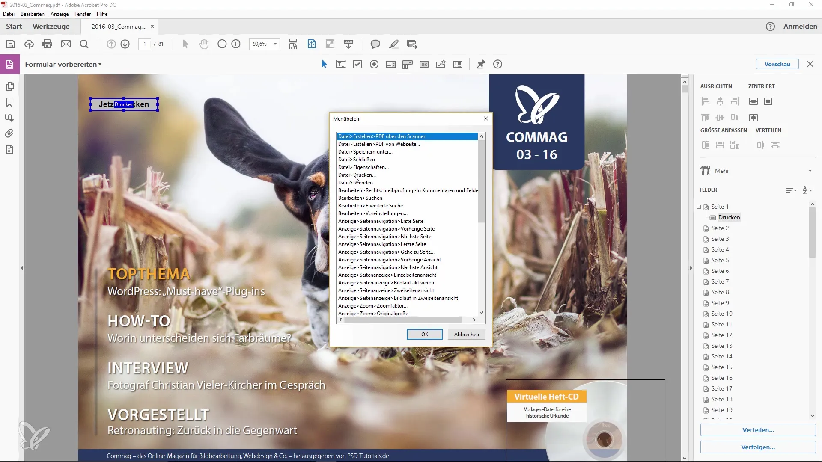822x462 pixels.
Task: Open the Datei menu
Action: tap(9, 14)
